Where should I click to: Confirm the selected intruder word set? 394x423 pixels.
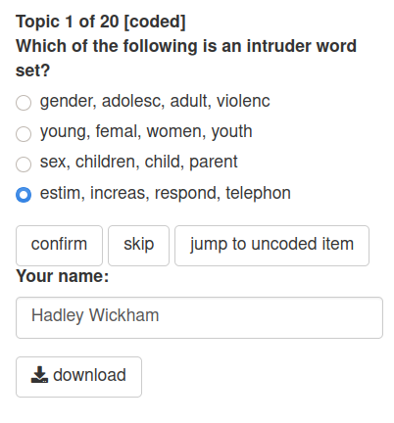(59, 246)
